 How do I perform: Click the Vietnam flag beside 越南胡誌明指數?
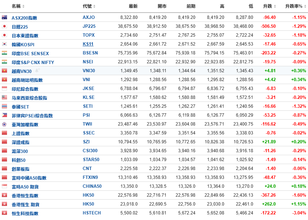tap(4, 79)
